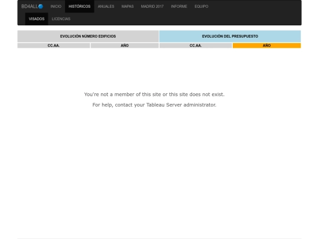
Task: Open MADRID 2017 page
Action: [152, 6]
